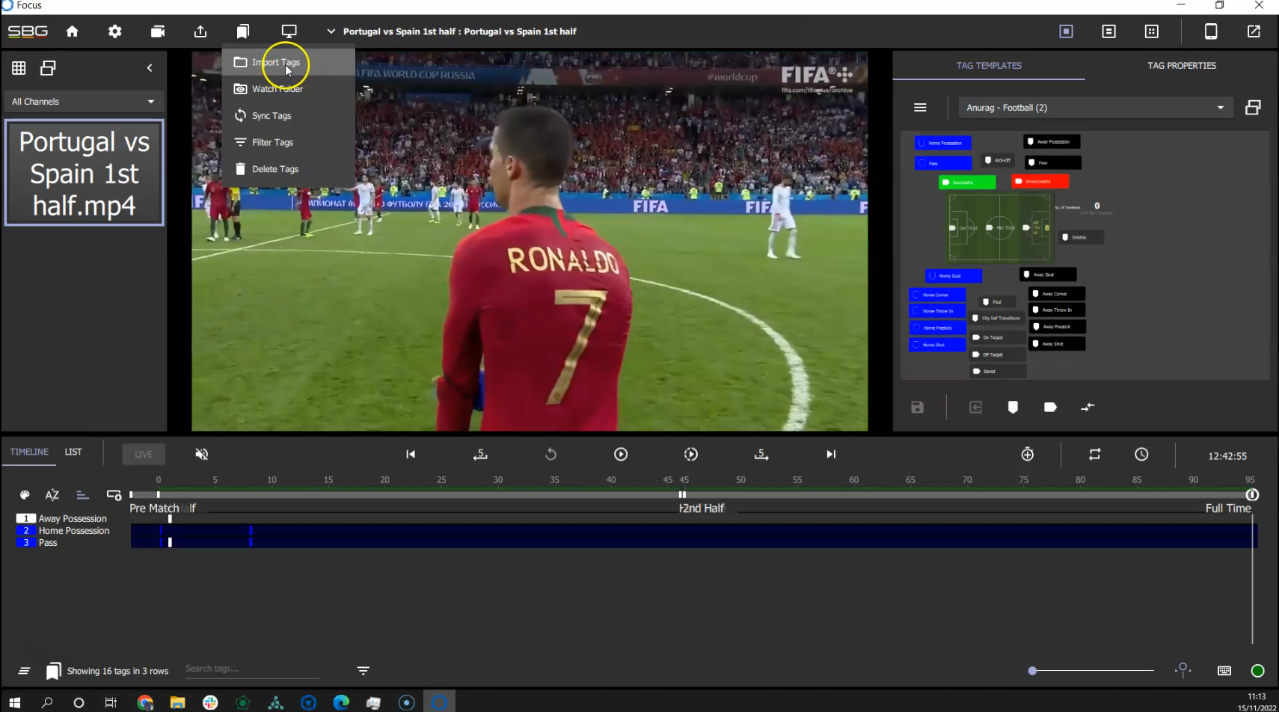Adjust the timeline zoom slider
The height and width of the screenshot is (712, 1279).
tap(1033, 671)
